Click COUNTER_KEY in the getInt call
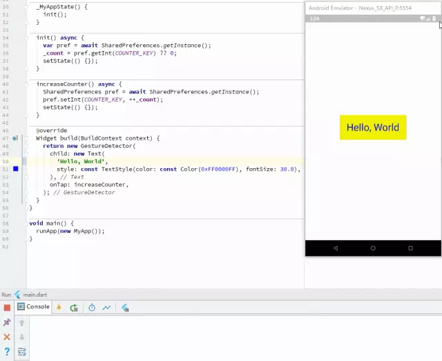442x361 pixels. click(134, 53)
